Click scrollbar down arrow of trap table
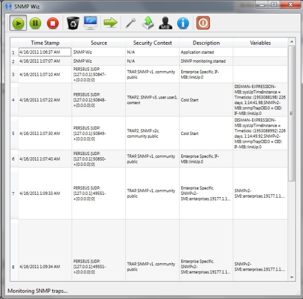303x299 pixels. pyautogui.click(x=292, y=277)
